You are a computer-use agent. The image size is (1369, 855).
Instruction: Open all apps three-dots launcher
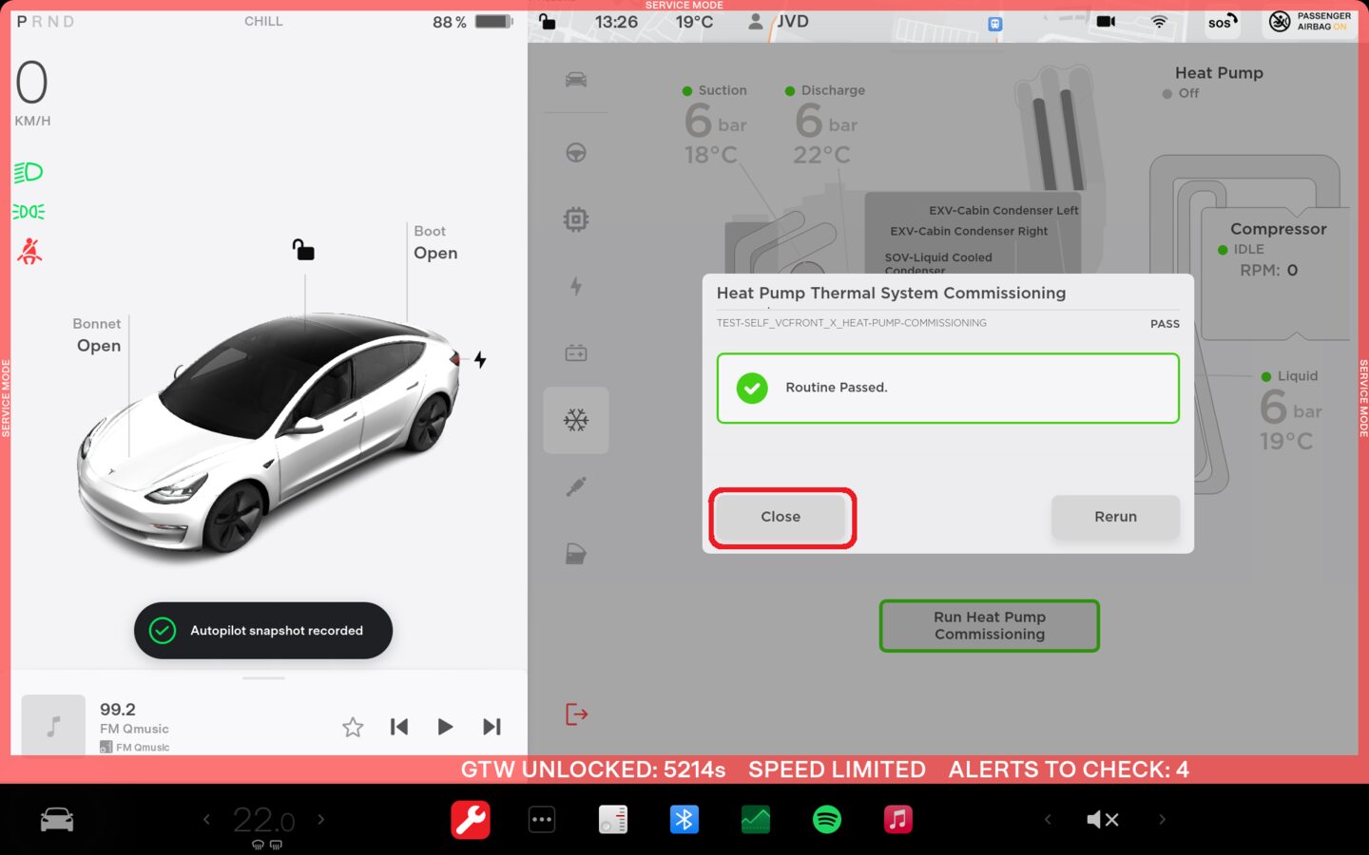542,819
